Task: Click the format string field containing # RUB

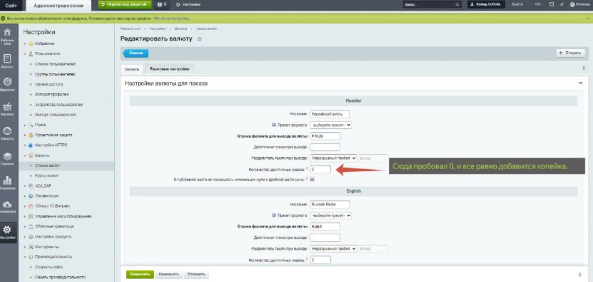Action: point(325,136)
